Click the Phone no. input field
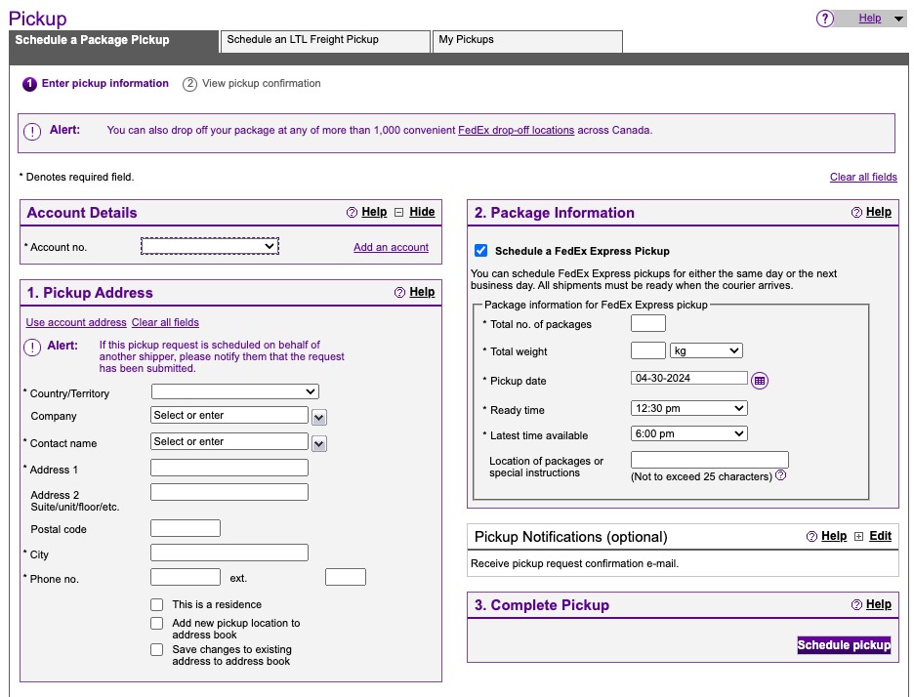The width and height of the screenshot is (914, 697). tap(186, 577)
